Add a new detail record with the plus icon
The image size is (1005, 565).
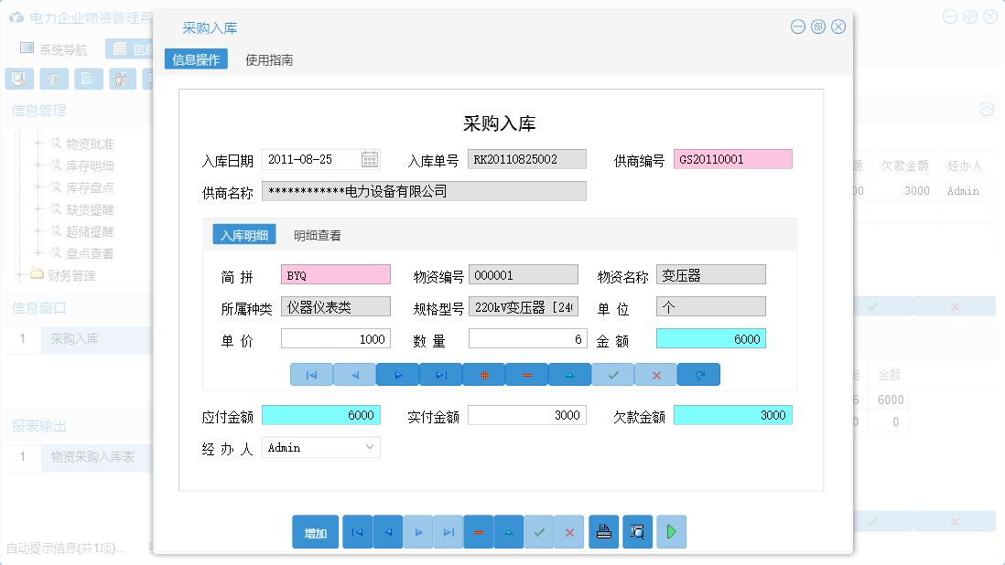point(483,374)
